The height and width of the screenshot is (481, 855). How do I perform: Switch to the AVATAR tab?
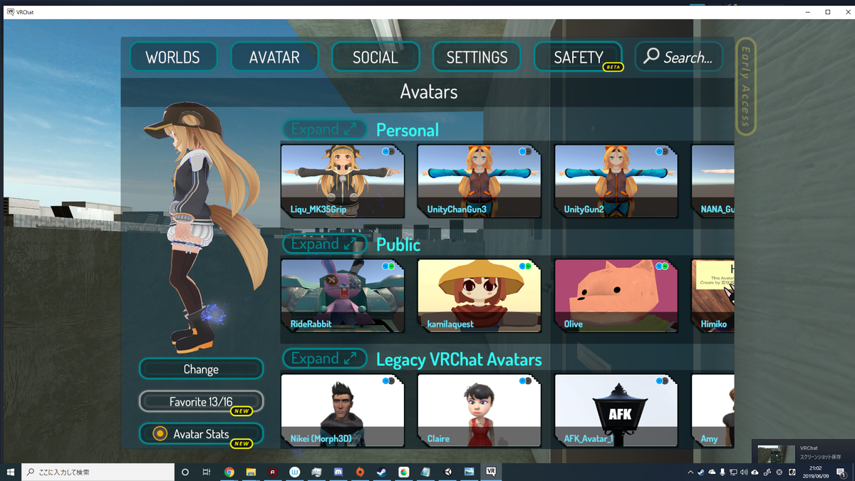[x=274, y=57]
